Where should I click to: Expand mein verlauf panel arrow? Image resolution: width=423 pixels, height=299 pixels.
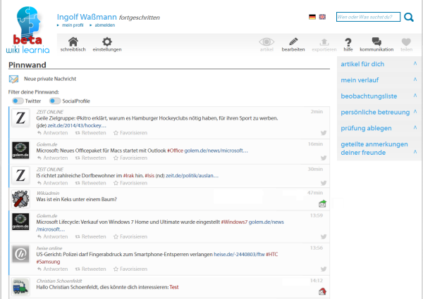tap(415, 79)
